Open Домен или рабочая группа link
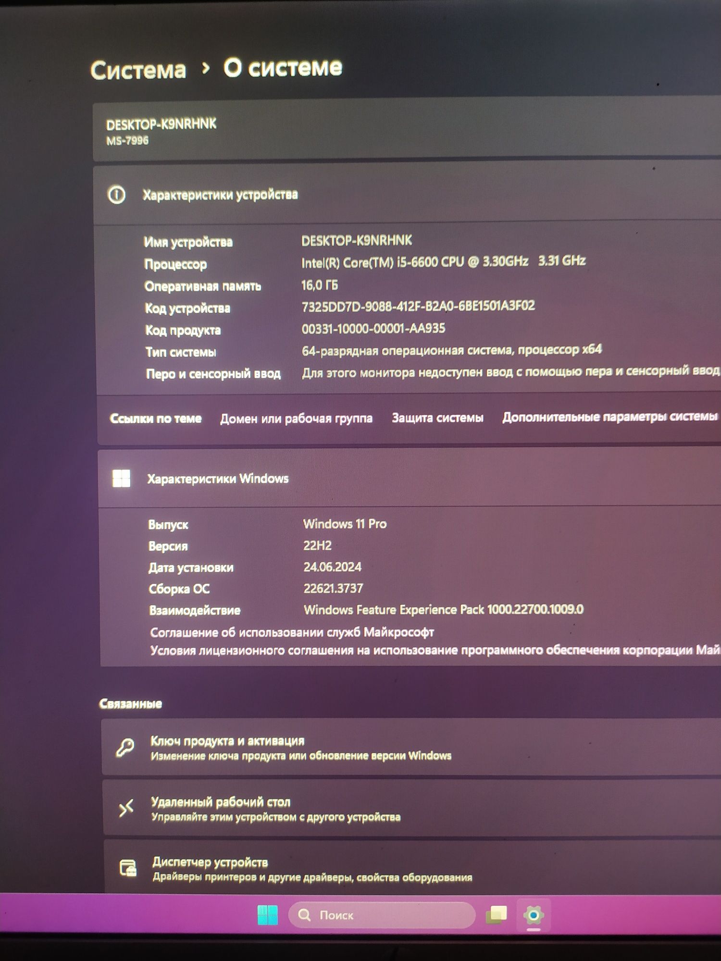Image resolution: width=721 pixels, height=961 pixels. point(296,419)
